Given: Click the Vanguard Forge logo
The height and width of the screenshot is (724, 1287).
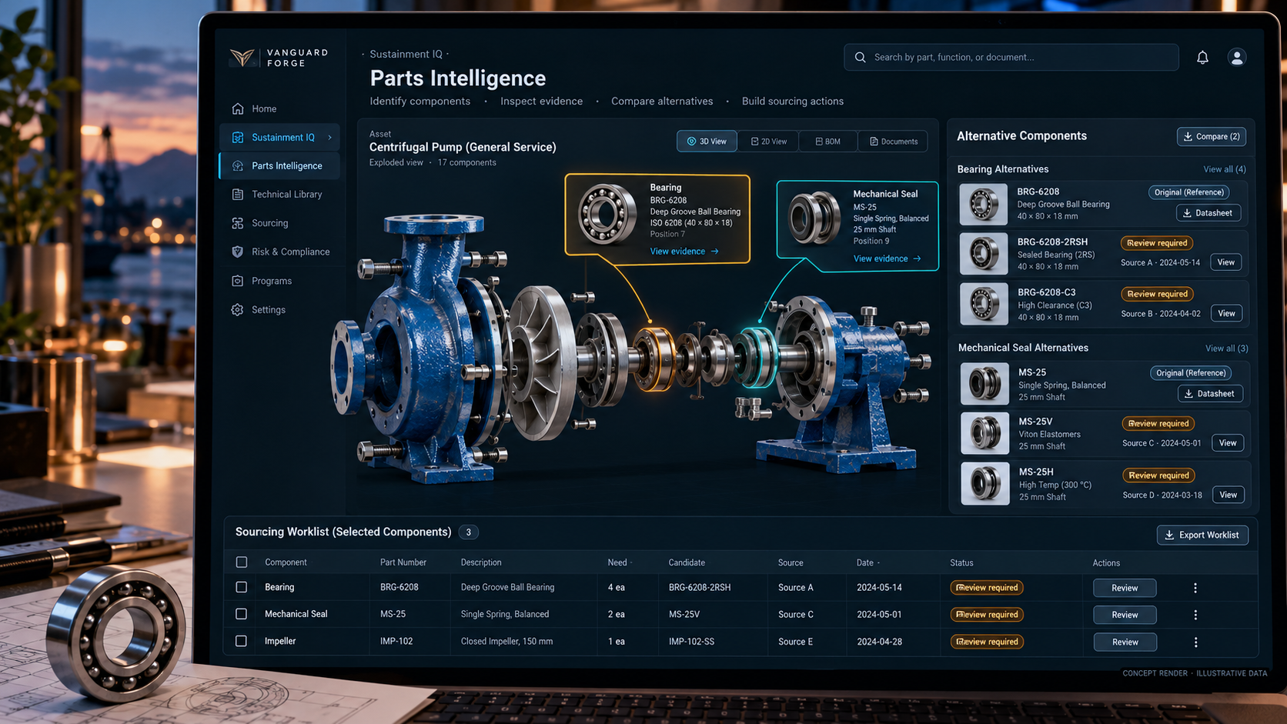Looking at the screenshot, I should [x=279, y=58].
